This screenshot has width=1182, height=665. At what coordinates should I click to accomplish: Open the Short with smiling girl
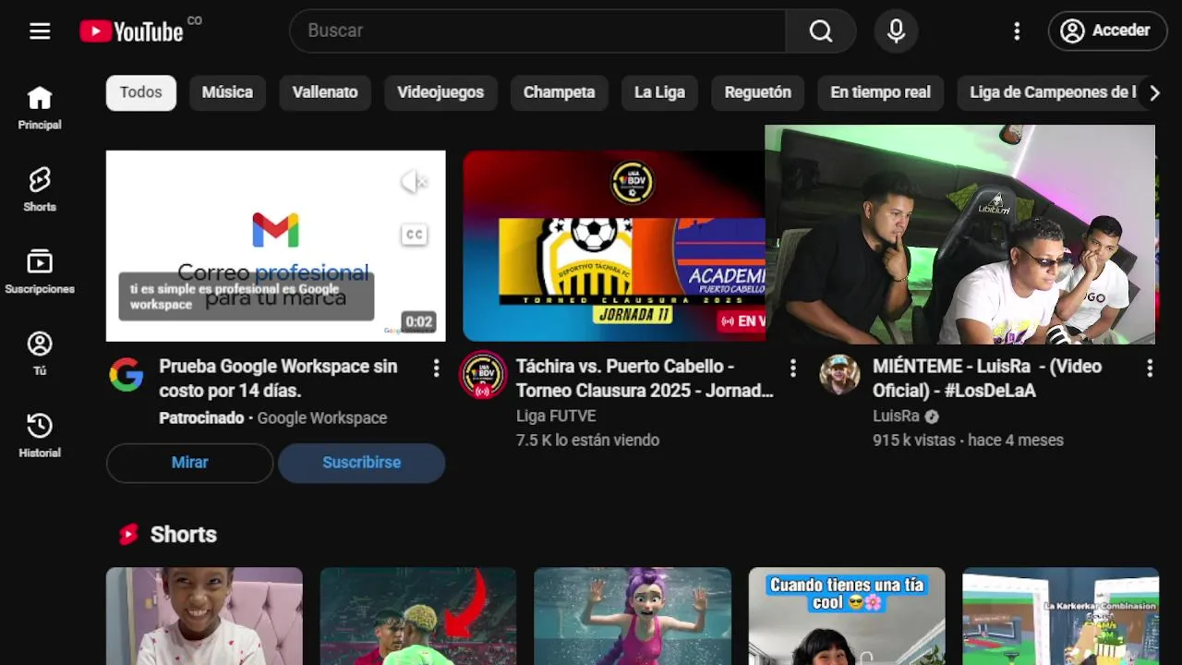(204, 616)
